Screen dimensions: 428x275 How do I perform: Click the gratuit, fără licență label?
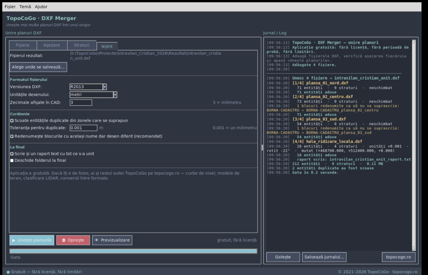point(237,240)
